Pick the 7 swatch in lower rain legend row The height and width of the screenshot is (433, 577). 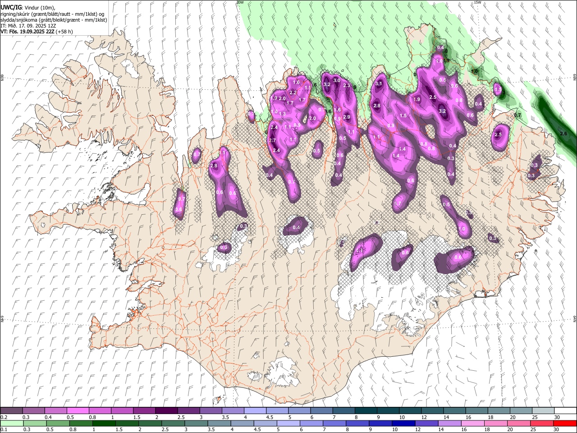[x=334, y=423]
